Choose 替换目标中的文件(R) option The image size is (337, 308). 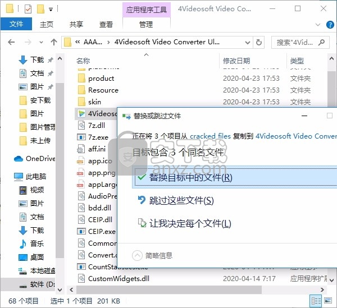[234, 177]
